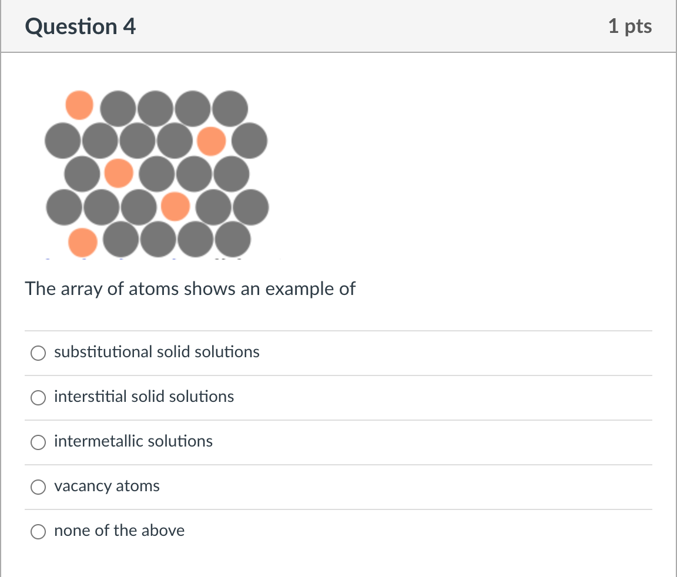Select the intermetallic solutions radio button
677x577 pixels.
click(38, 442)
